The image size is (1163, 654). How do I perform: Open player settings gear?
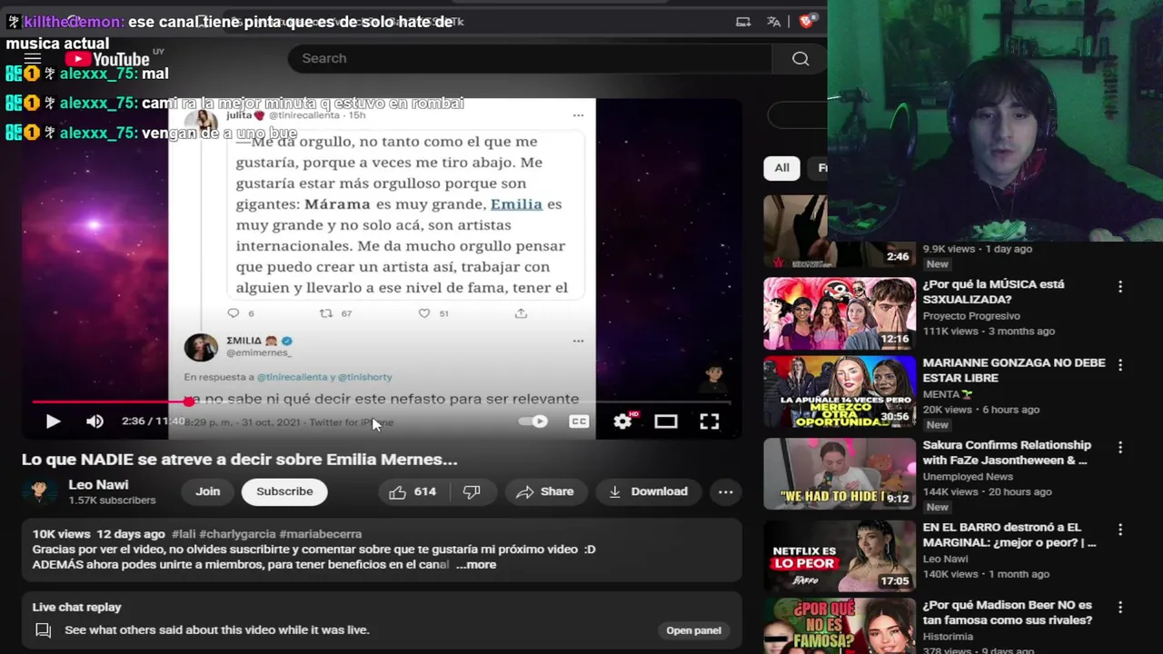(x=622, y=421)
